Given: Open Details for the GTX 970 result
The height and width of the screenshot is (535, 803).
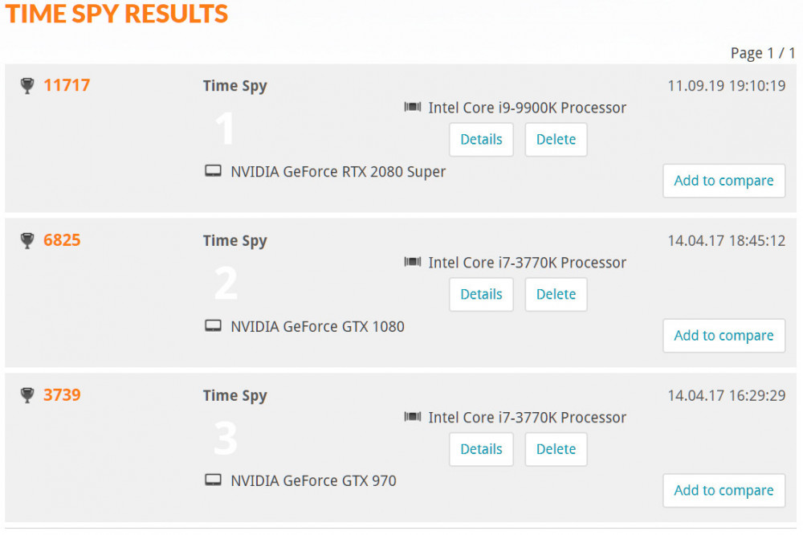Looking at the screenshot, I should [x=481, y=449].
